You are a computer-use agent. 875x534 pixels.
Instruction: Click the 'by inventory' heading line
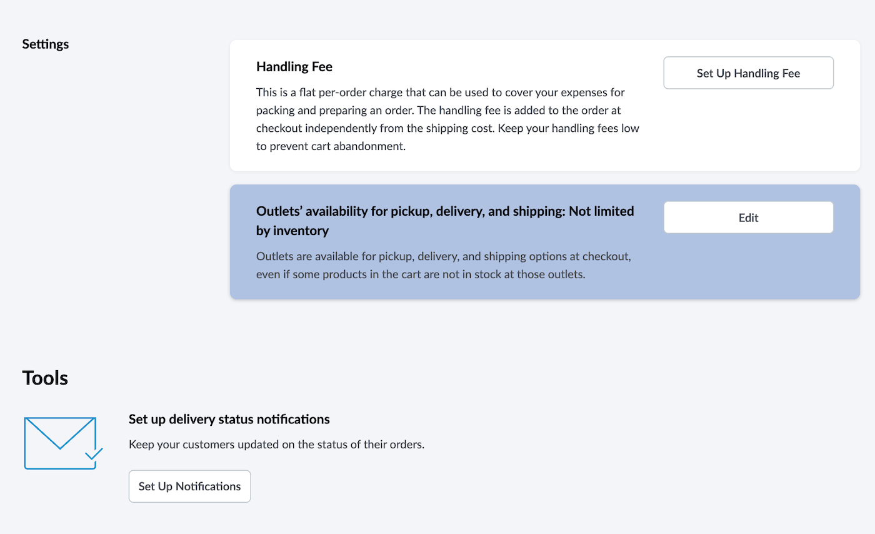292,231
